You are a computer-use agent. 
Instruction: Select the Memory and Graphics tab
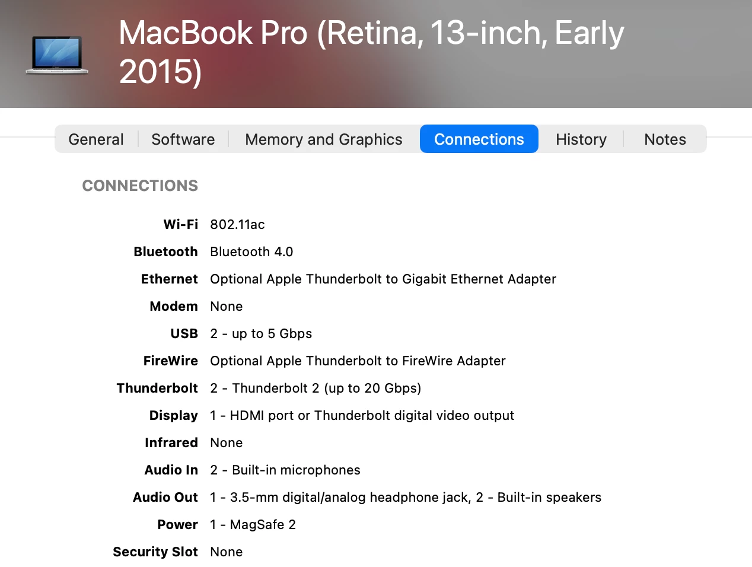(324, 139)
